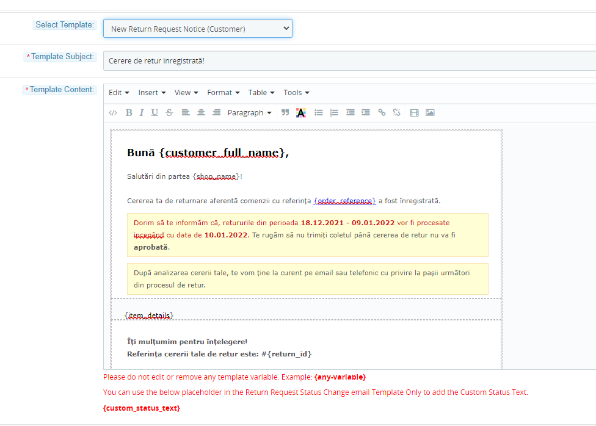Click the 'Îți mulțumim pentru înțelegere!' line
The width and height of the screenshot is (596, 426).
click(187, 342)
